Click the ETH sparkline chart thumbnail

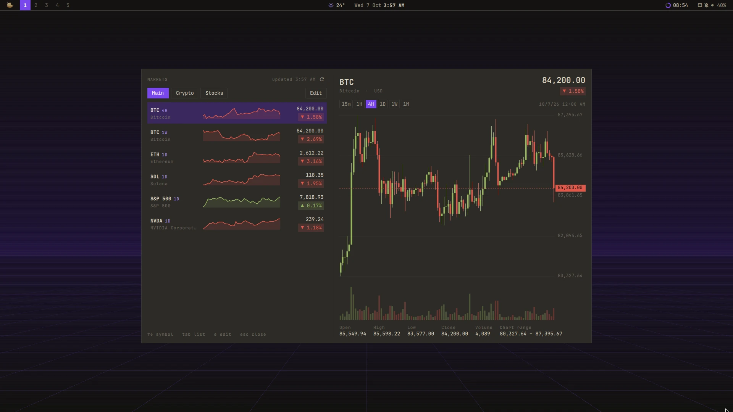(242, 158)
